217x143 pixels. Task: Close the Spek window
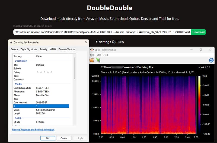tap(210, 50)
